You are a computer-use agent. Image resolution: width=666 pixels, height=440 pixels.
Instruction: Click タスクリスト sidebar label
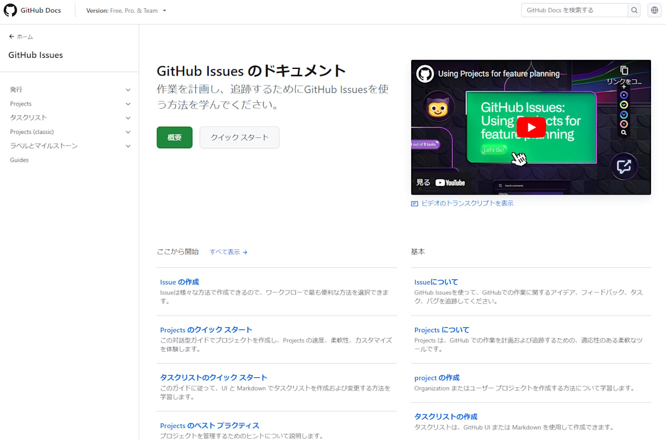[x=28, y=118]
